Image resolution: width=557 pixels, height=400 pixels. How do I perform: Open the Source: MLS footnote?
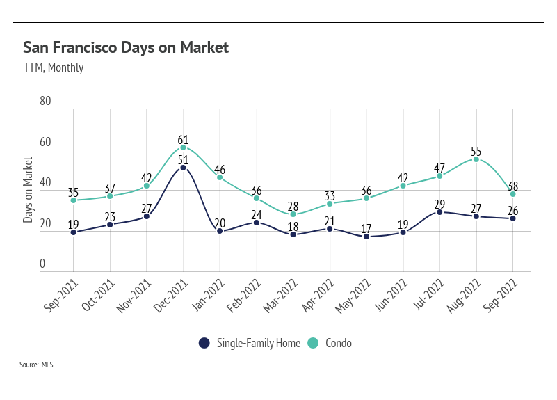[x=38, y=364]
